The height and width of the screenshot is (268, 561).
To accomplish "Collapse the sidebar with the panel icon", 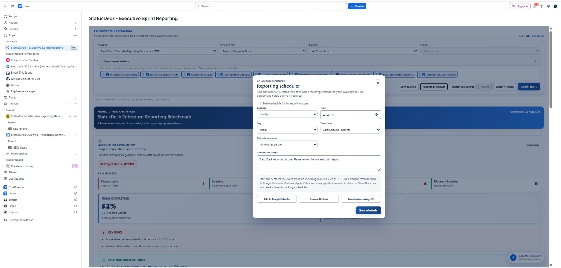I will 5,6.
